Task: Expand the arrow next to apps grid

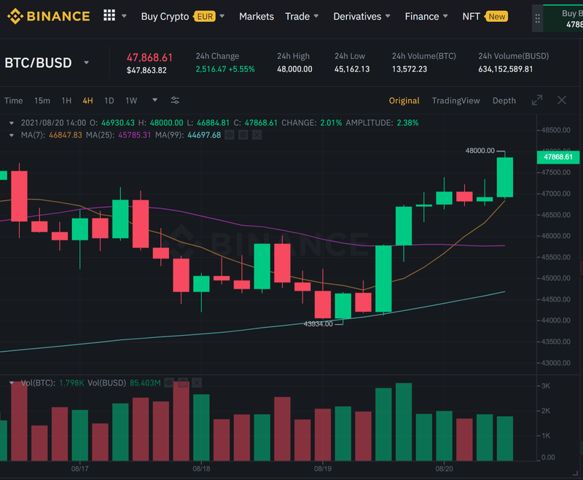Action: pos(124,16)
